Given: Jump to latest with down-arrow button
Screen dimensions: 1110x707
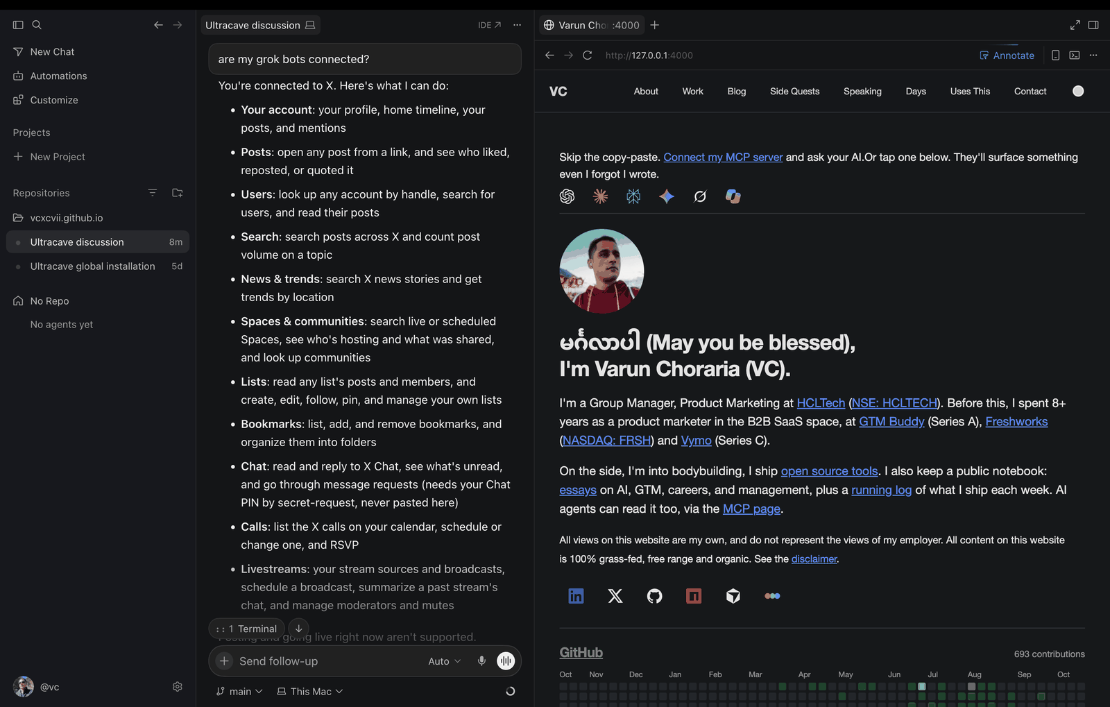Looking at the screenshot, I should pyautogui.click(x=298, y=629).
